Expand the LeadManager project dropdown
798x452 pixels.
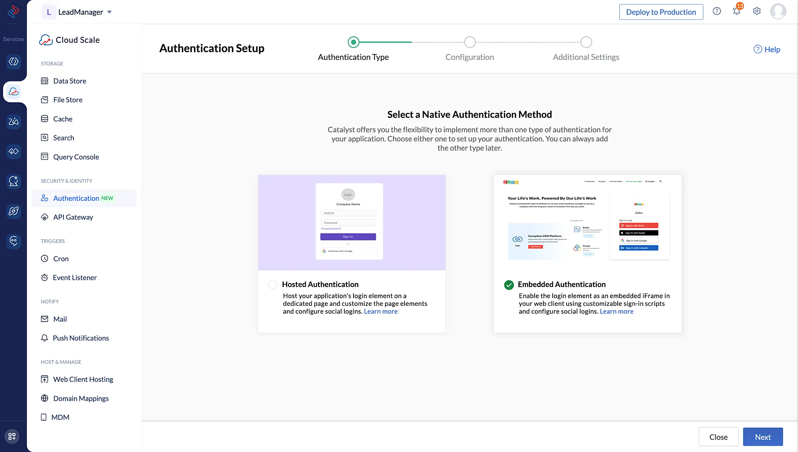109,12
